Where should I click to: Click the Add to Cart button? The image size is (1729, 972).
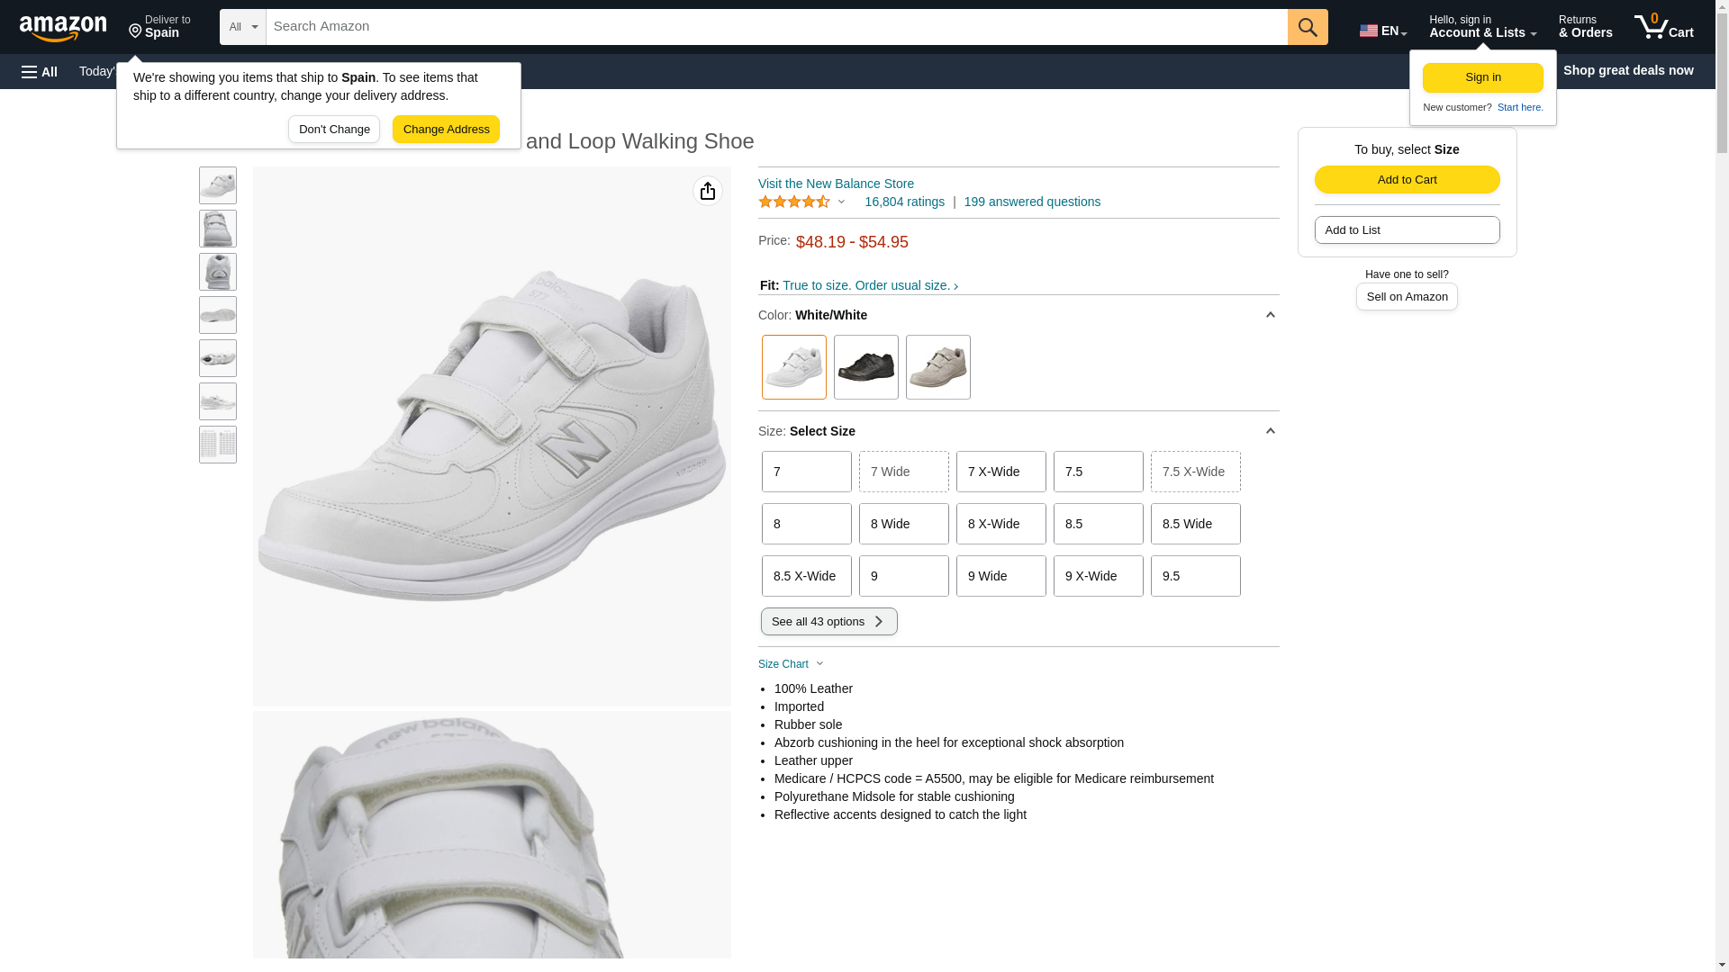[1407, 180]
